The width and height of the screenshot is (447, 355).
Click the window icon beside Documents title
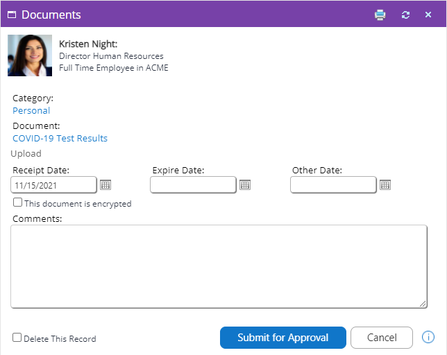pyautogui.click(x=12, y=15)
